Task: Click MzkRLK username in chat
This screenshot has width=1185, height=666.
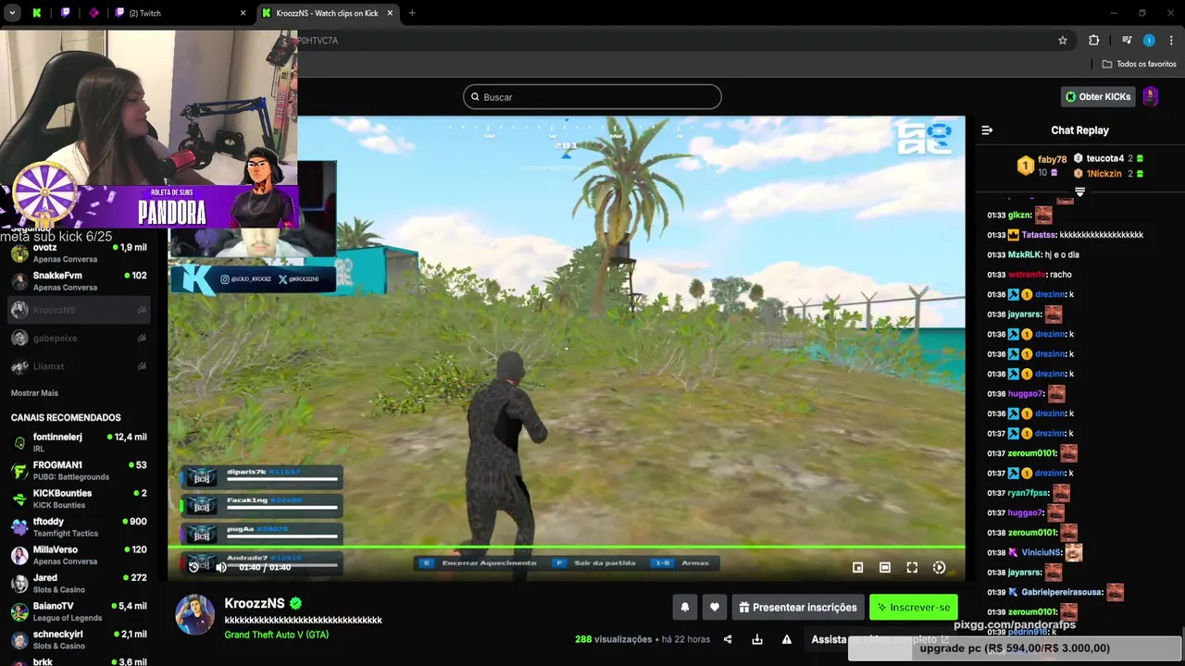Action: [1024, 254]
